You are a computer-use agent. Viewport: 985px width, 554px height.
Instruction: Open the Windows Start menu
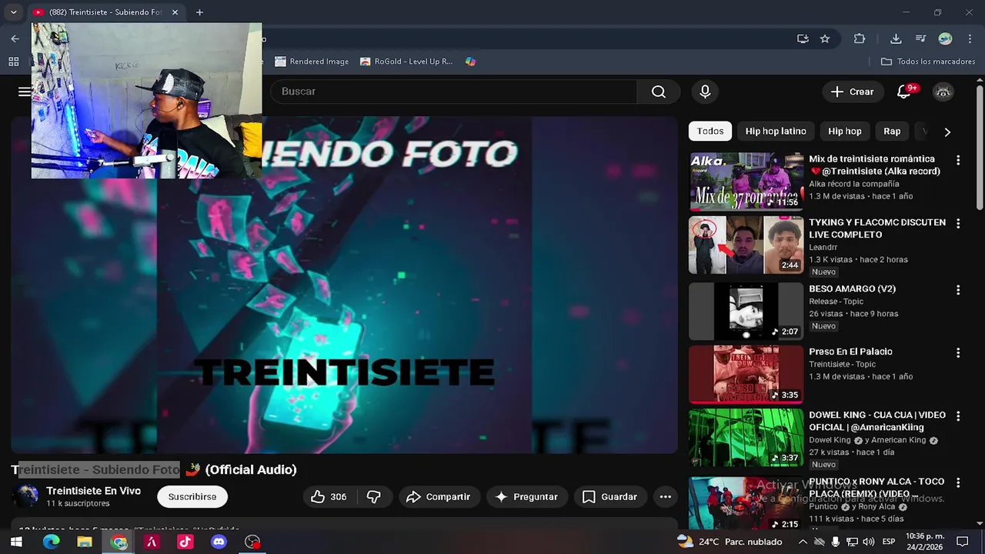(15, 542)
